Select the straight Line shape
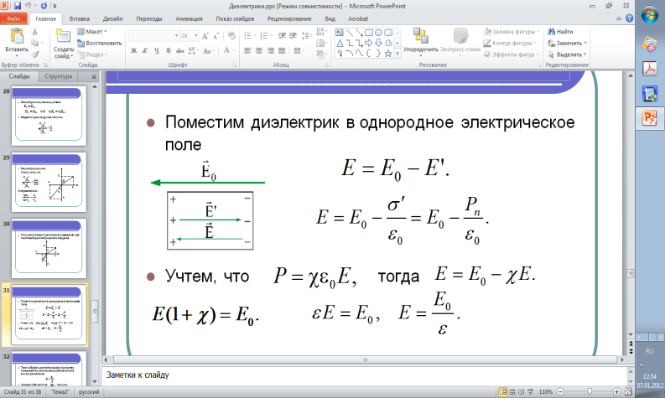Screen dimensions: 665x398 tap(350, 33)
